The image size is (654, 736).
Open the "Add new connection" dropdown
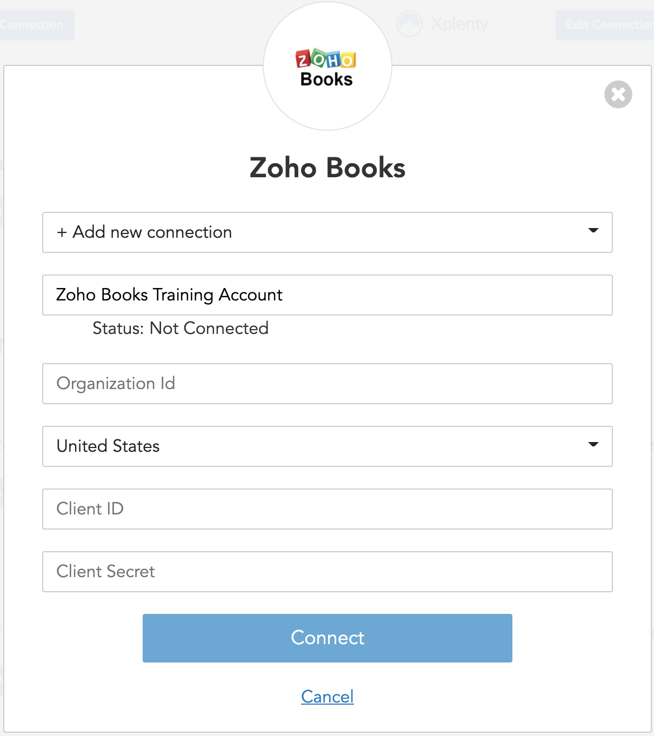pyautogui.click(x=327, y=232)
